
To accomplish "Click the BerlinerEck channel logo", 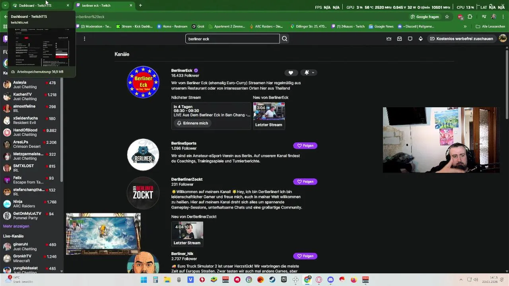I will 143,82.
